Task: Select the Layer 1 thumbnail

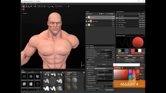Action: tap(89, 25)
